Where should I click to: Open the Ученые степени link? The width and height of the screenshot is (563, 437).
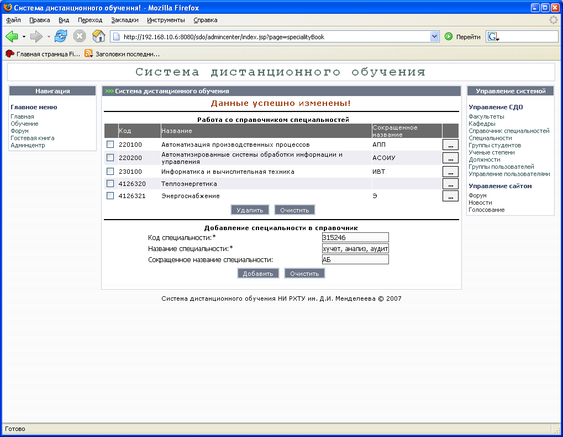coord(492,152)
